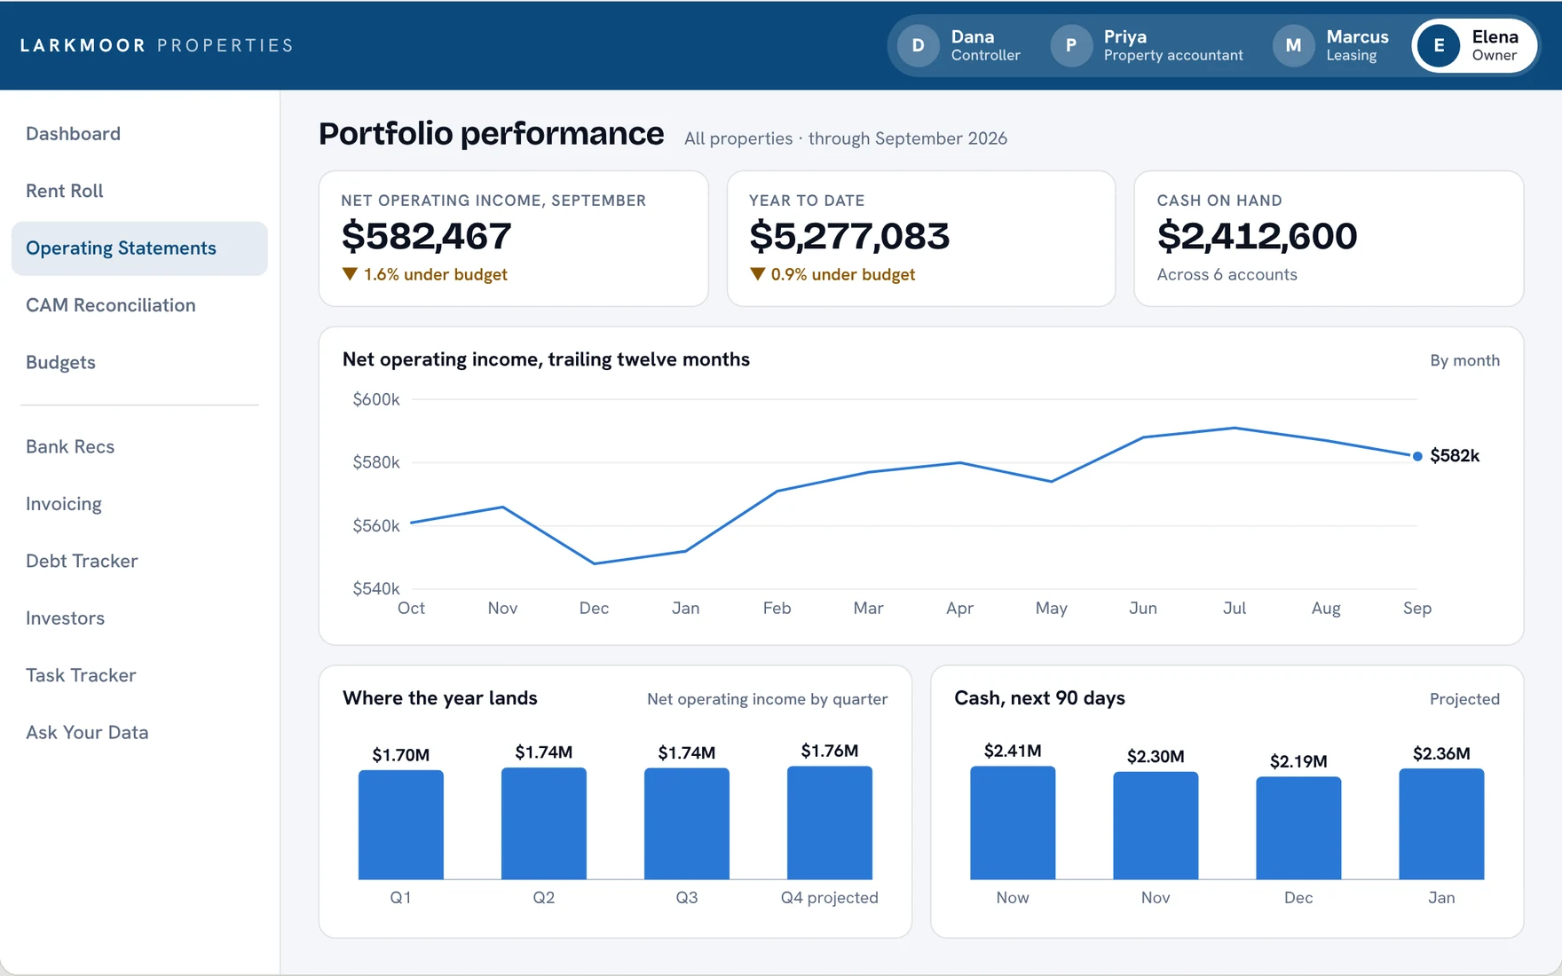Switch to the Priya Property accountant user
This screenshot has height=976, width=1562.
tap(1148, 45)
